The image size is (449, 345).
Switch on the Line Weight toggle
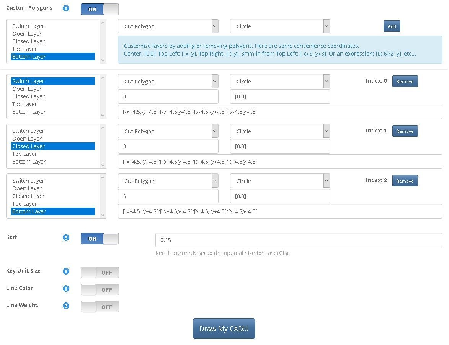[100, 307]
